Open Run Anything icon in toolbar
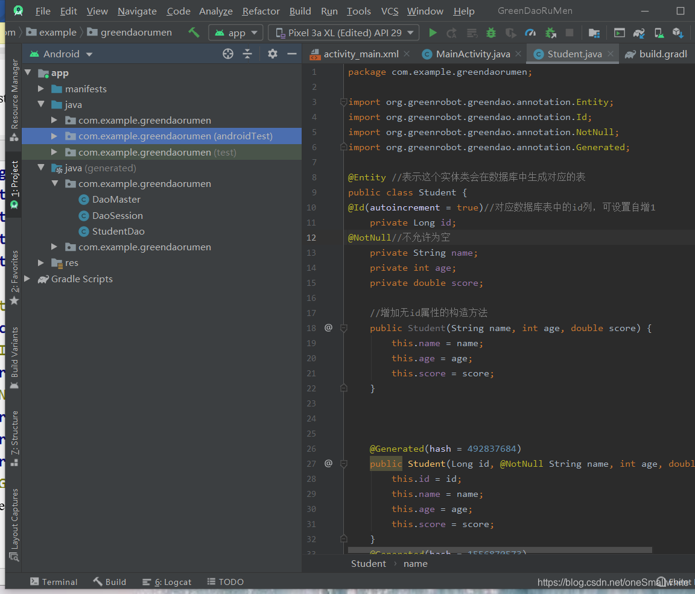Image resolution: width=695 pixels, height=594 pixels. point(619,33)
